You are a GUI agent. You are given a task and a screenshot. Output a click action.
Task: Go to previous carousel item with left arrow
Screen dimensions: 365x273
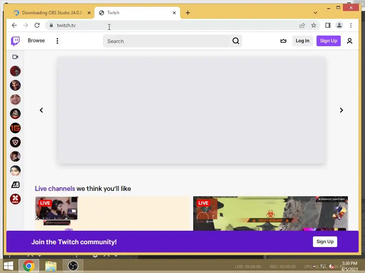click(41, 110)
